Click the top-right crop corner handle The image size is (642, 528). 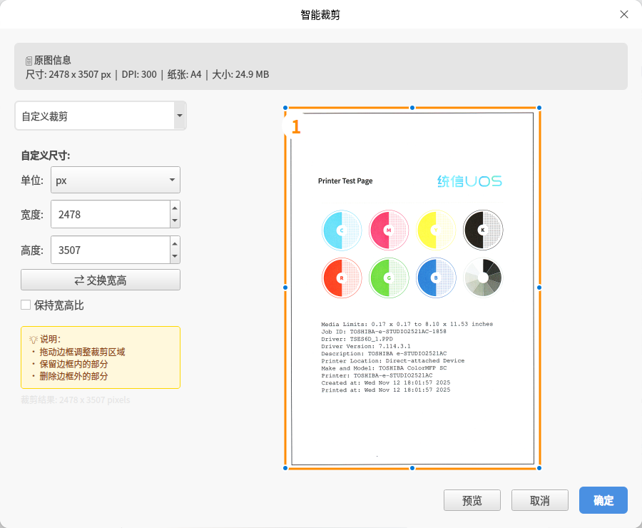pyautogui.click(x=539, y=108)
